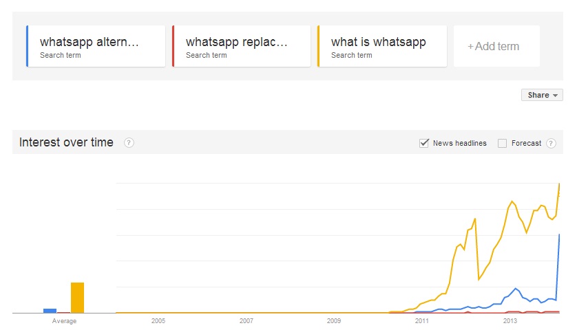Click the 2011 axis label on timeline
577x330 pixels.
[421, 321]
